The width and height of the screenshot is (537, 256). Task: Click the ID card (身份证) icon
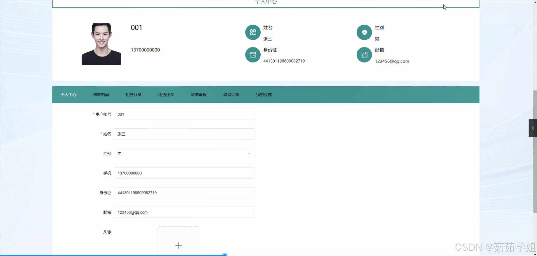pyautogui.click(x=253, y=55)
